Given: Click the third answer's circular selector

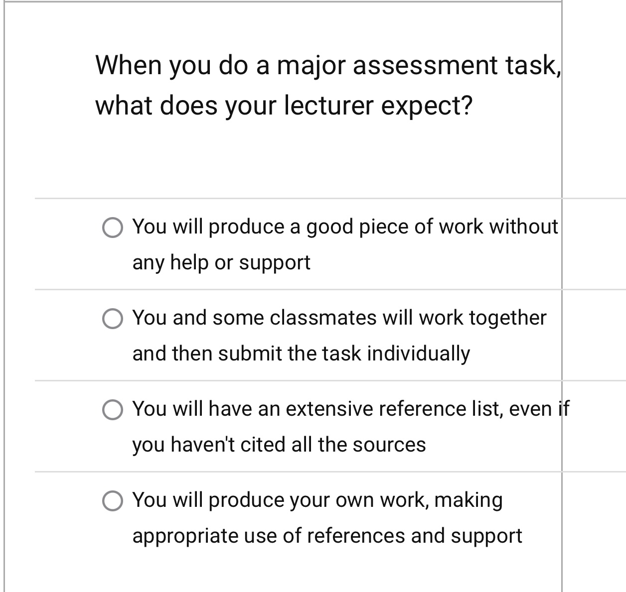Looking at the screenshot, I should coord(113,410).
